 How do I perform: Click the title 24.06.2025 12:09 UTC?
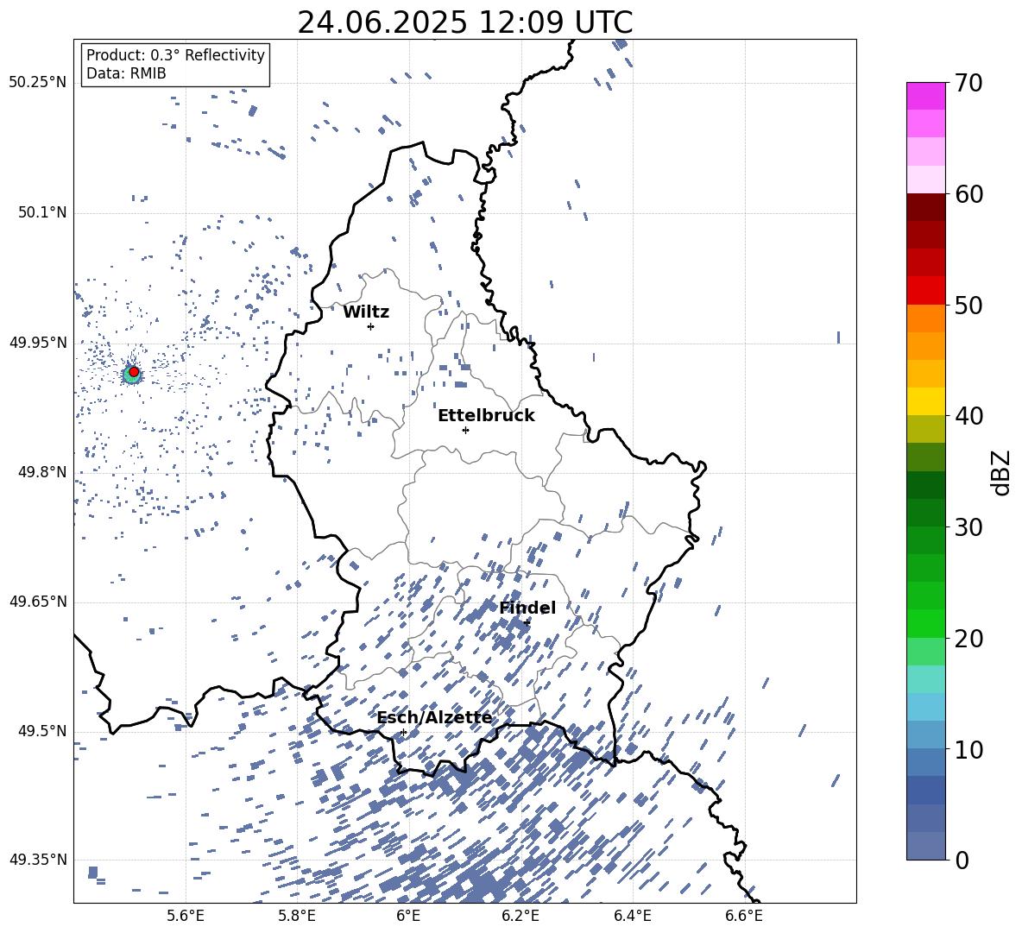point(464,22)
